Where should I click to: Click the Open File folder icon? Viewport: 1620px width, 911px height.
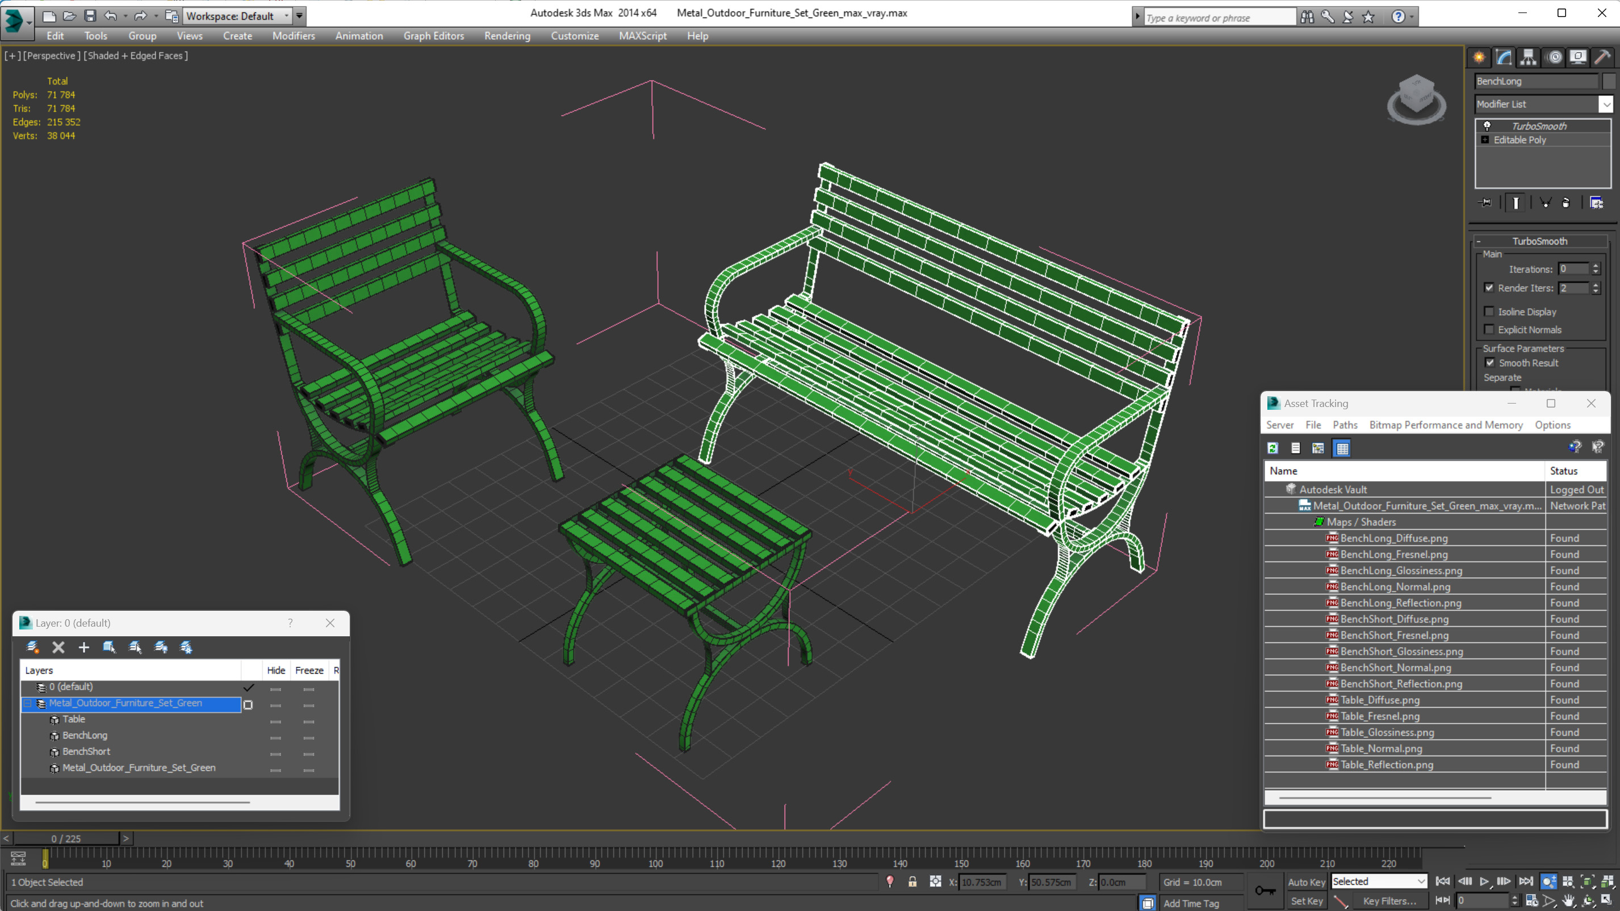pyautogui.click(x=70, y=16)
